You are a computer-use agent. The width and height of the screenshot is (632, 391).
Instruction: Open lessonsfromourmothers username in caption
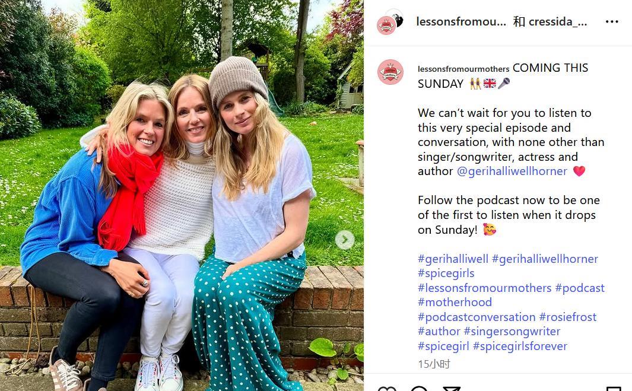[x=463, y=69]
